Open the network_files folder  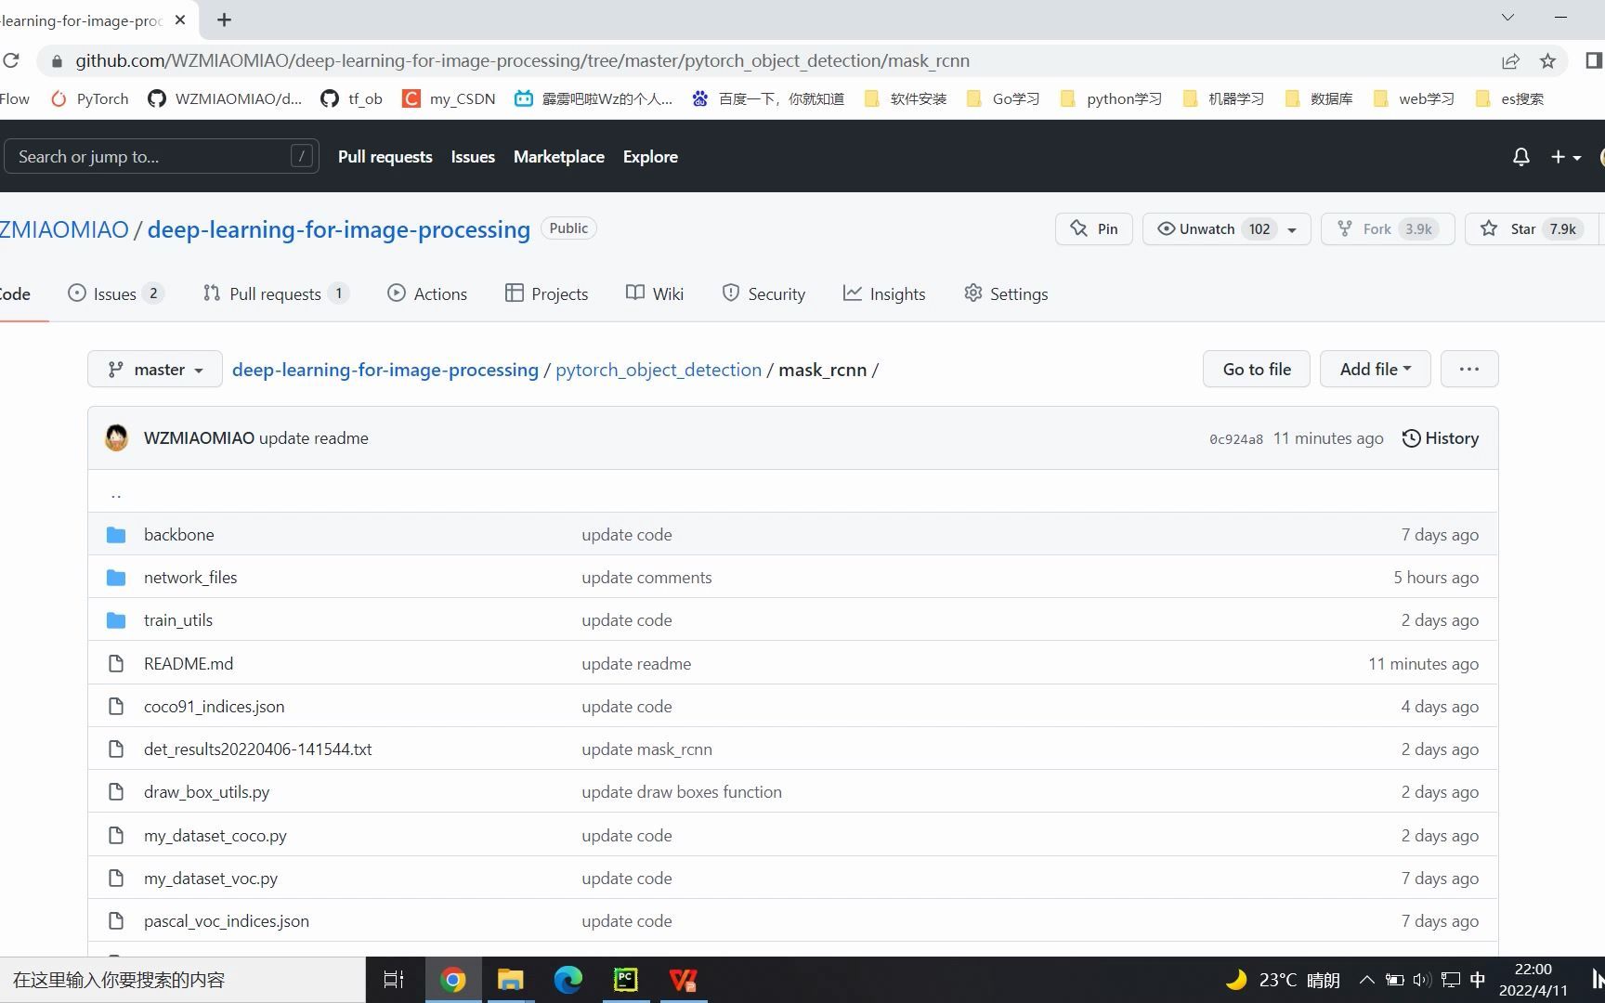pyautogui.click(x=189, y=577)
